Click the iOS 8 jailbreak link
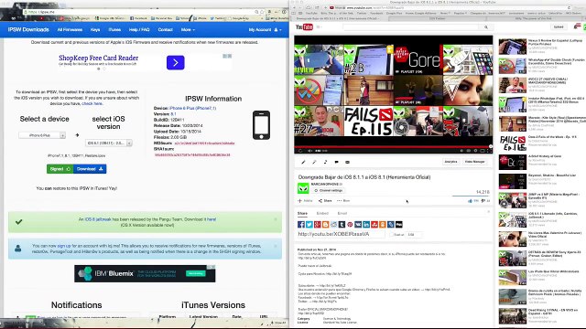 tap(98, 219)
